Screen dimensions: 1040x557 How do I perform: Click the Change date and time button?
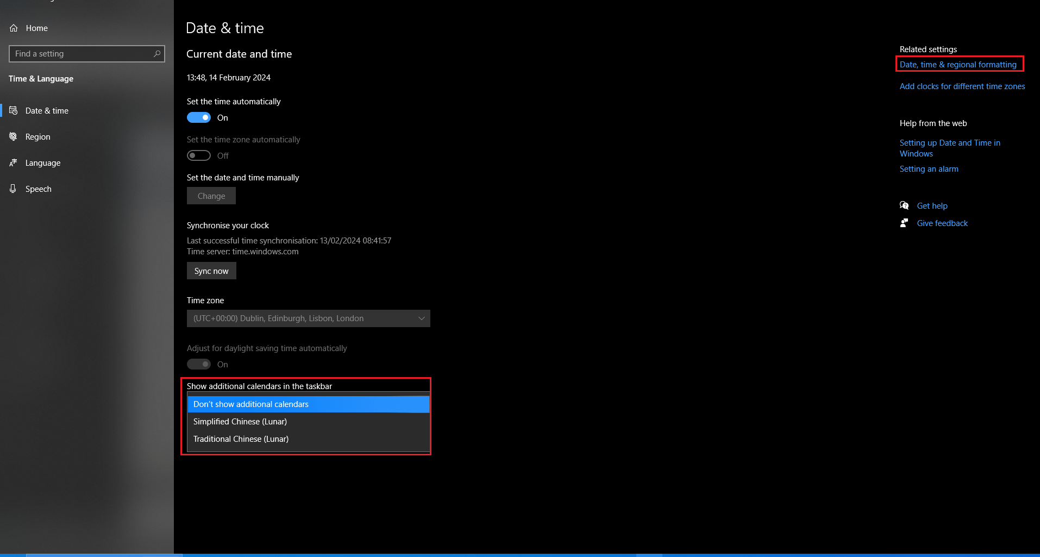click(x=211, y=196)
